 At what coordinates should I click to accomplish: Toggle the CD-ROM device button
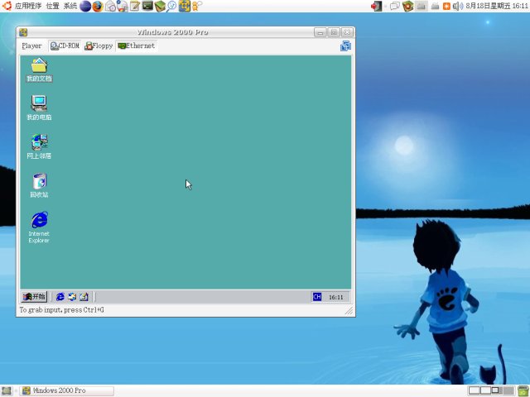point(65,45)
